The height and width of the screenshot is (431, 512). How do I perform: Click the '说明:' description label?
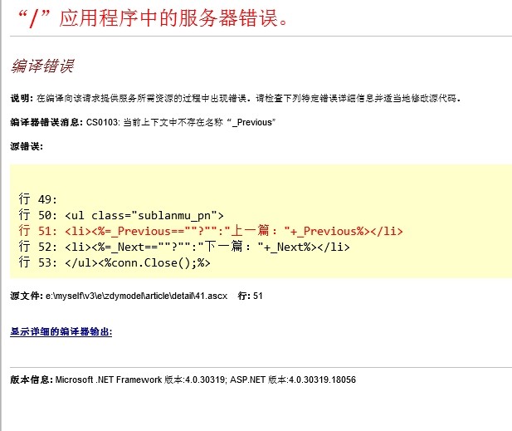(22, 98)
